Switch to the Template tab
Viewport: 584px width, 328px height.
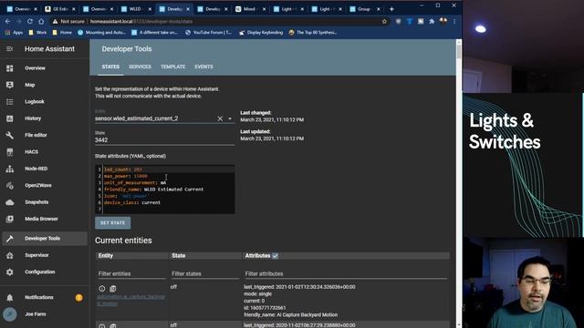tap(172, 67)
